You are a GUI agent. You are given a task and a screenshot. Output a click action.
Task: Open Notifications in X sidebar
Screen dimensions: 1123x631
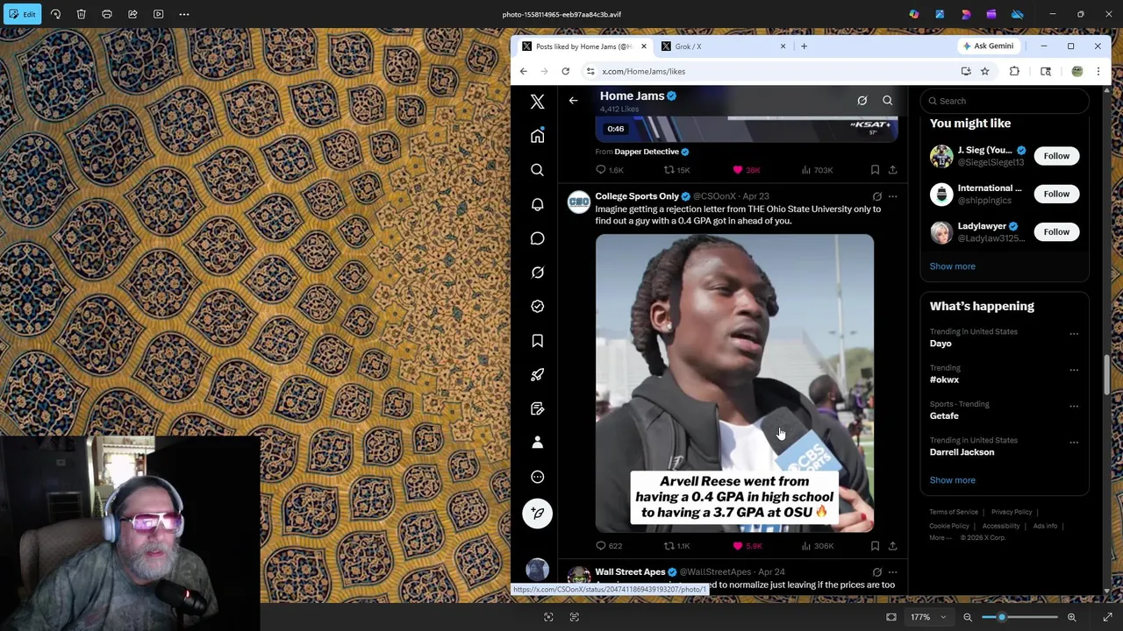tap(537, 204)
